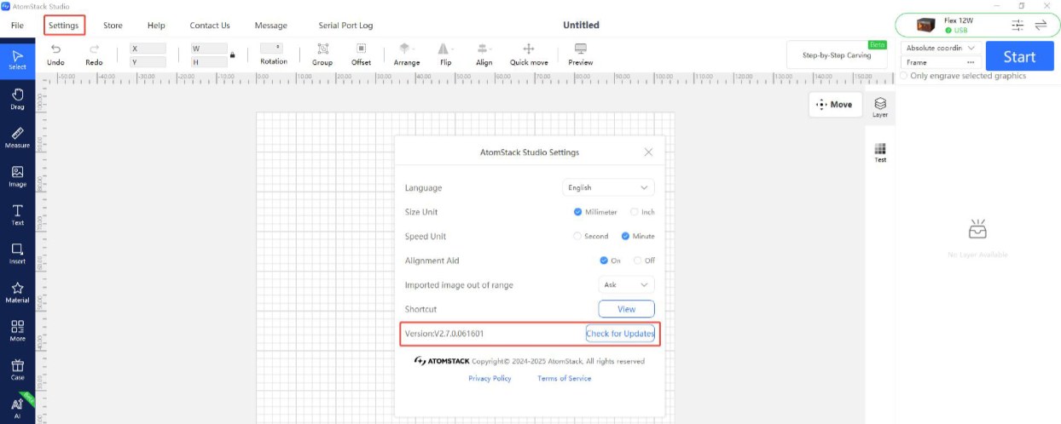Click the Move button on canvas
This screenshot has height=424, width=1061.
(834, 105)
